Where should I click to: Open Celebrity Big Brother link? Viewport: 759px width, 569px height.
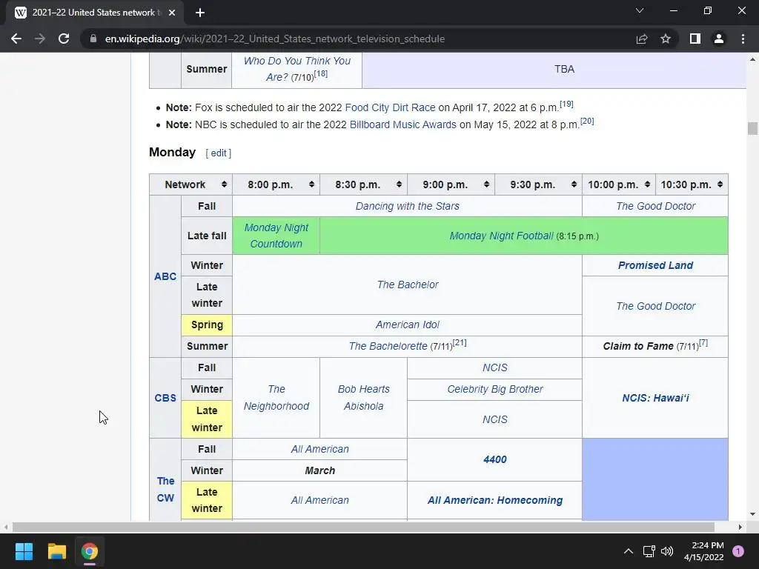[494, 389]
